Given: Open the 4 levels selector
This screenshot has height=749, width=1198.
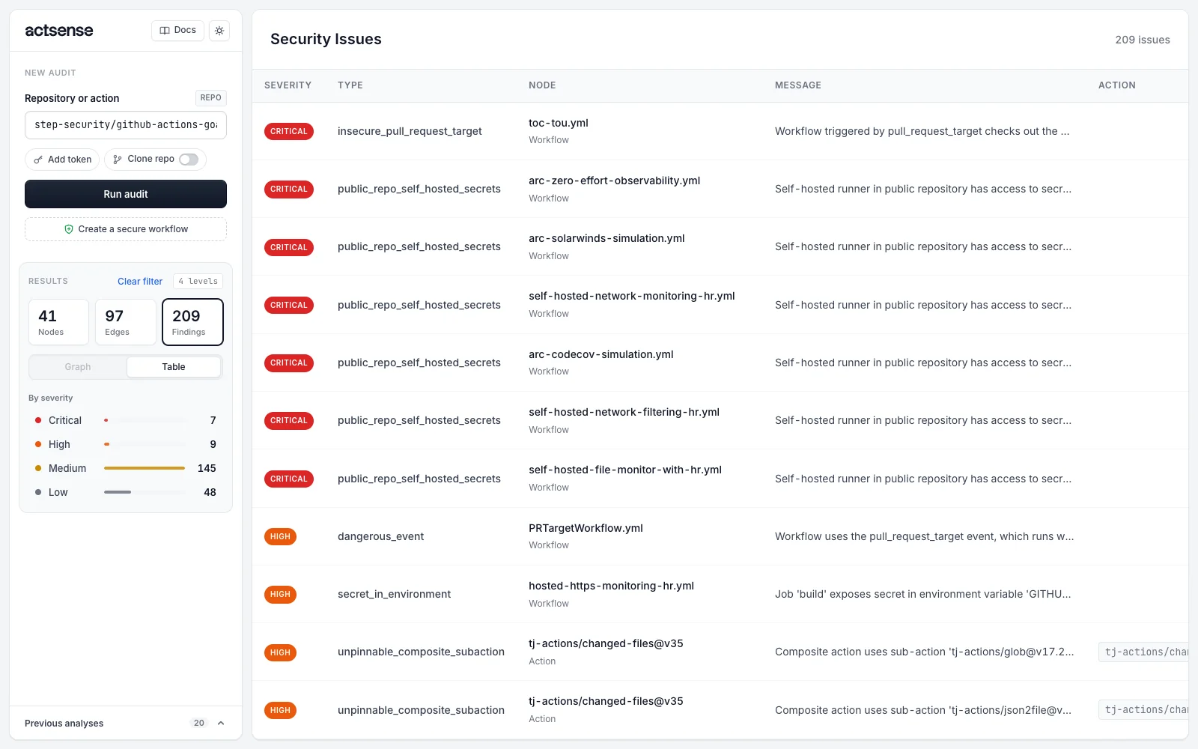Looking at the screenshot, I should point(198,282).
